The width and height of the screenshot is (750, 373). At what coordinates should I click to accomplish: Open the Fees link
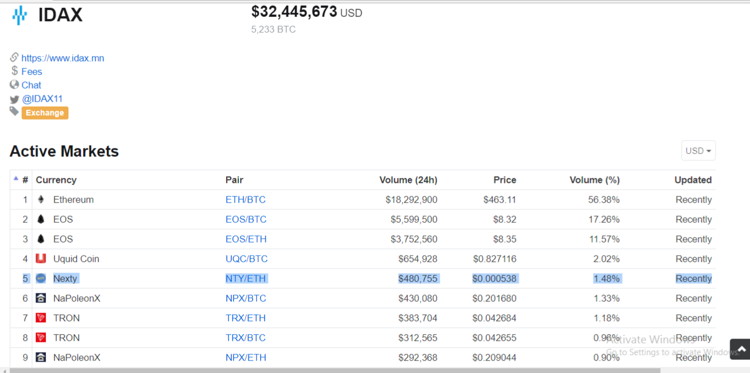pos(32,72)
